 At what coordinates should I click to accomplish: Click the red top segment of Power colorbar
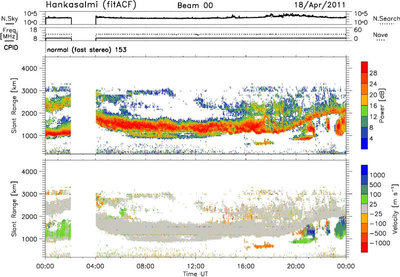coord(364,67)
